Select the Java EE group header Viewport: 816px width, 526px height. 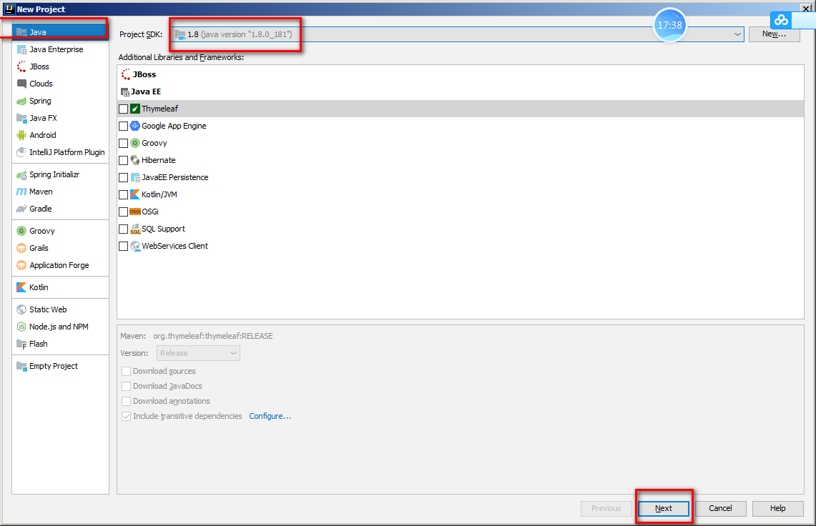[146, 91]
